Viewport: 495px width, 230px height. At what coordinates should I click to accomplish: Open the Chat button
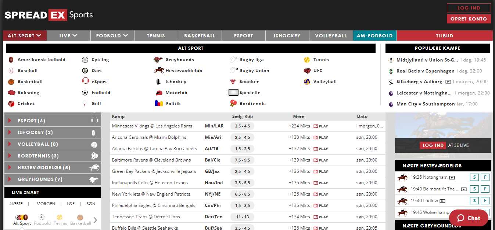pos(469,218)
